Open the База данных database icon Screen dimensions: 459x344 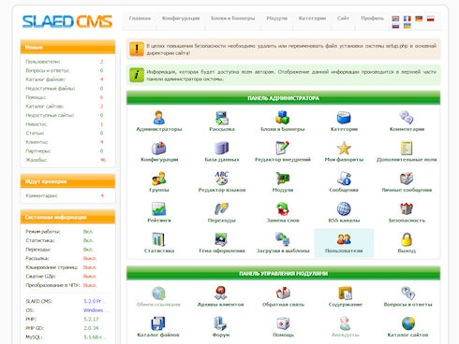pos(222,148)
